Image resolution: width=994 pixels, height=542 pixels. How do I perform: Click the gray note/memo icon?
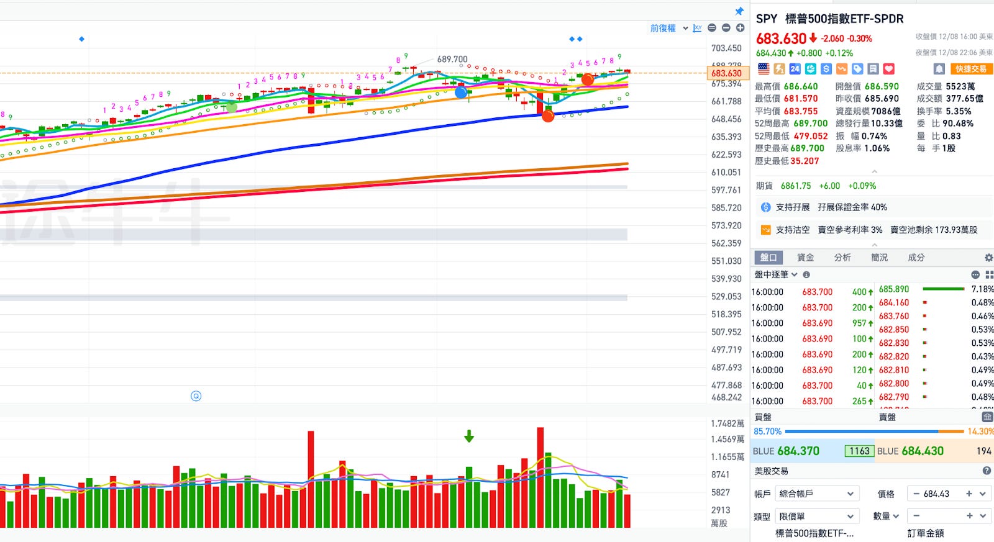pyautogui.click(x=873, y=69)
